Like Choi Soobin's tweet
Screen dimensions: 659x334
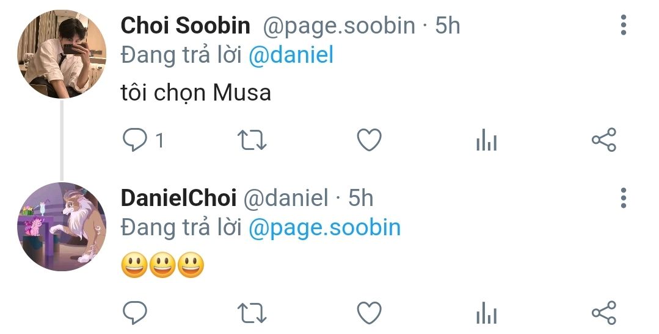click(369, 141)
